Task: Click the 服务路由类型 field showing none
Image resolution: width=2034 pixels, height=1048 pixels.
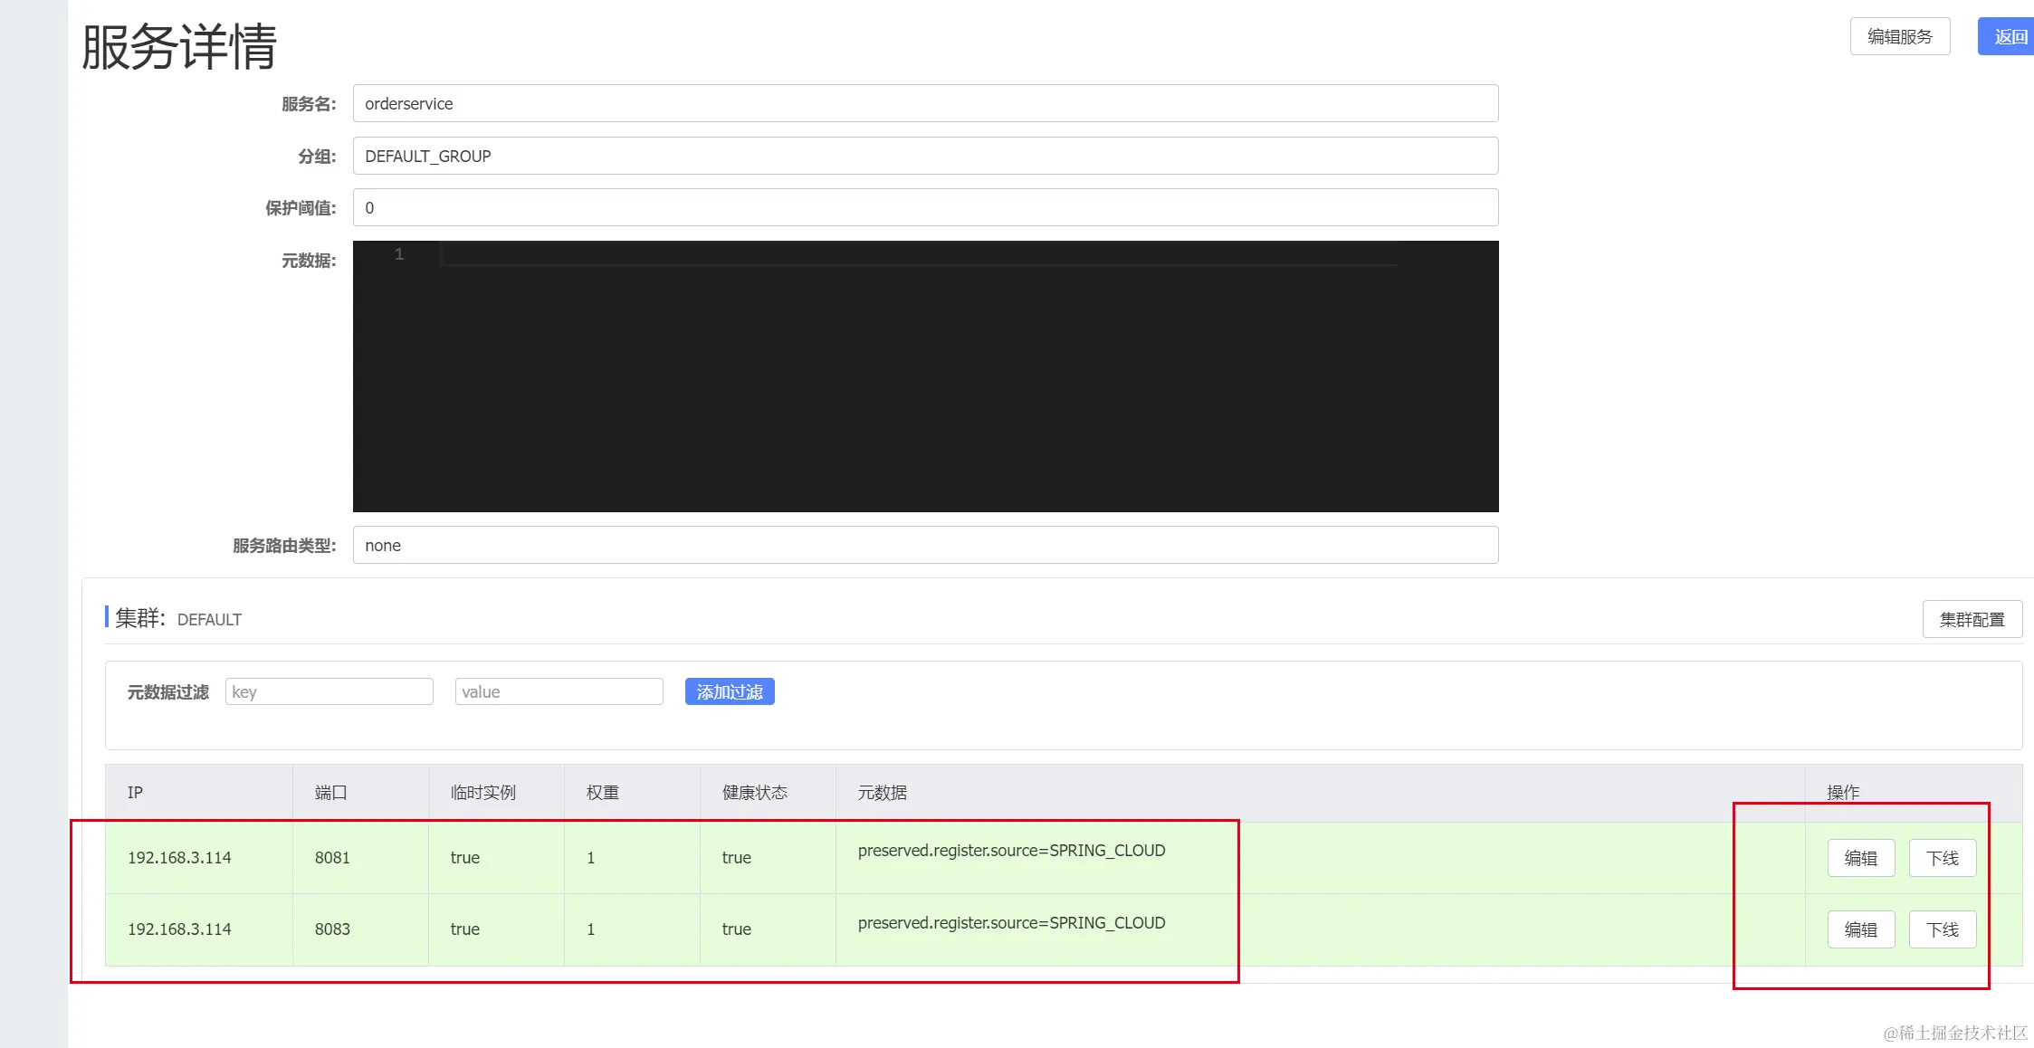Action: point(924,546)
